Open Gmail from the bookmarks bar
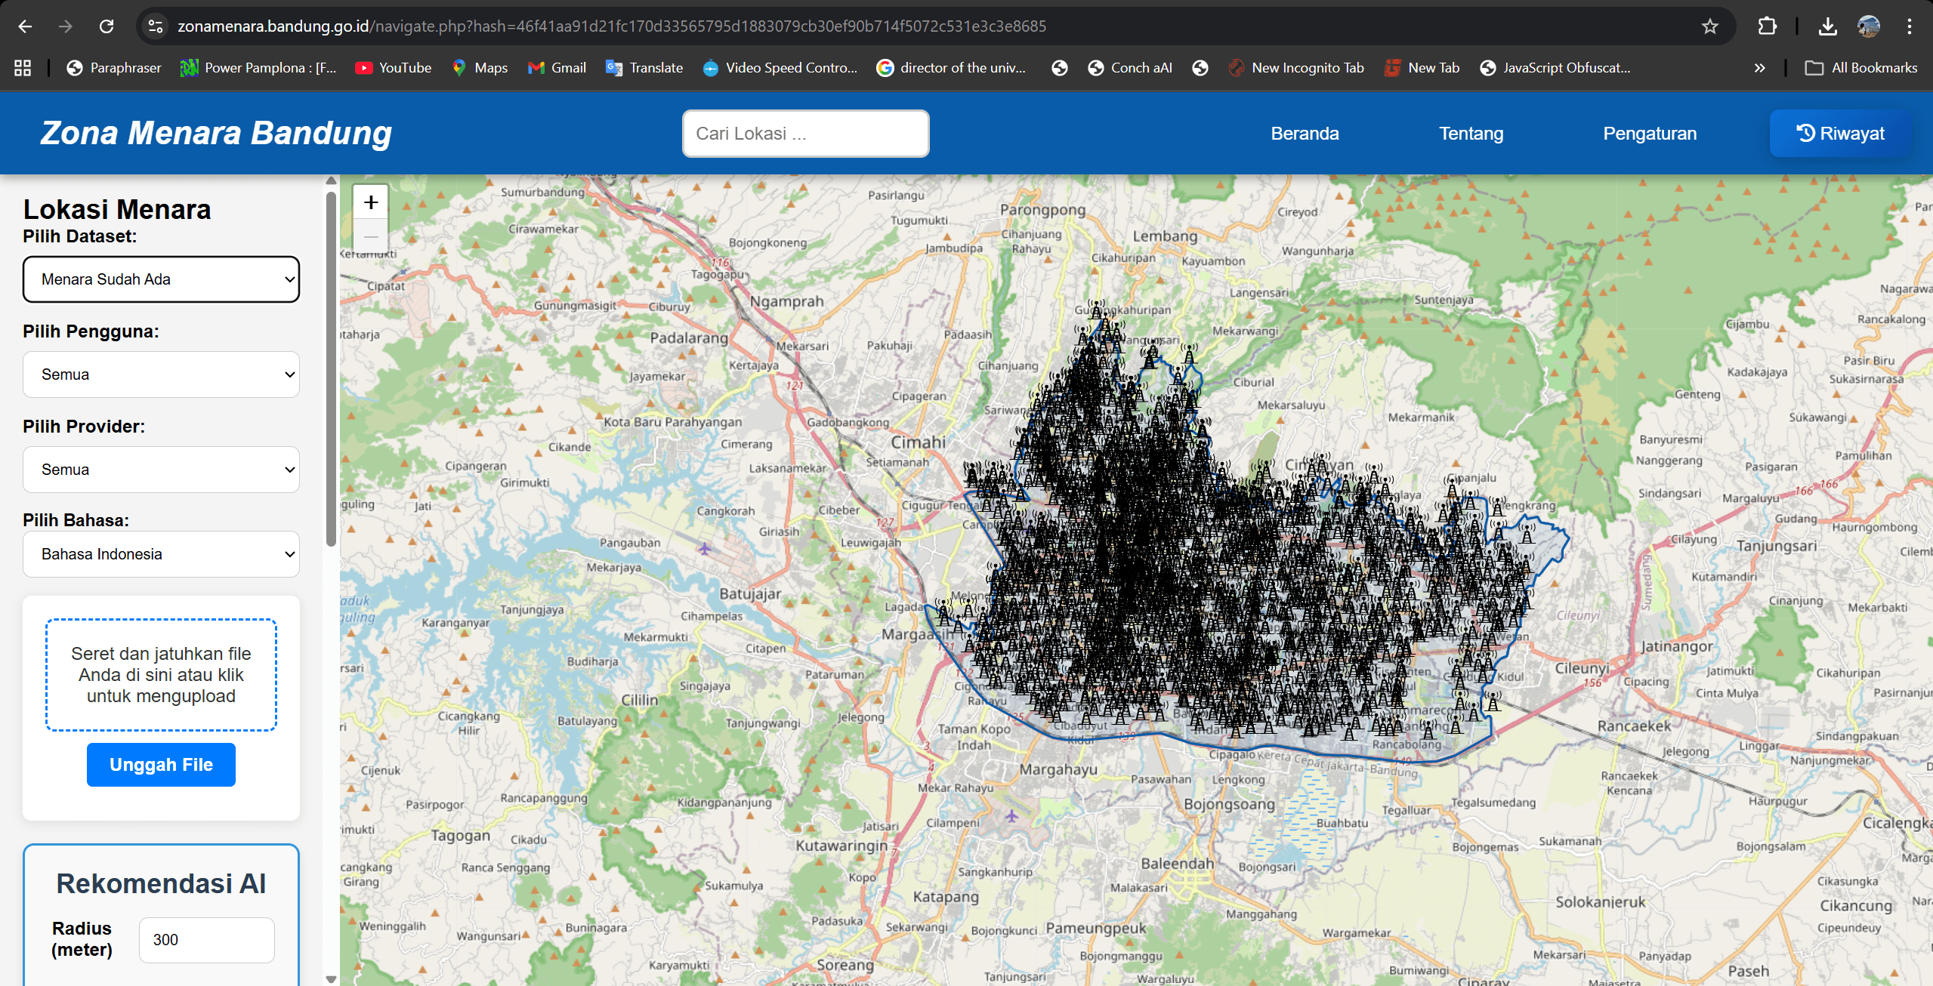 click(x=557, y=67)
